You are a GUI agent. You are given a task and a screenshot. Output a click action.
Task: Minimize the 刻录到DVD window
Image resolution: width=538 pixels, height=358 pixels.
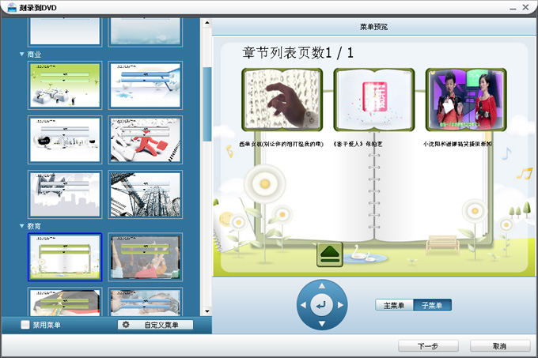click(x=513, y=8)
